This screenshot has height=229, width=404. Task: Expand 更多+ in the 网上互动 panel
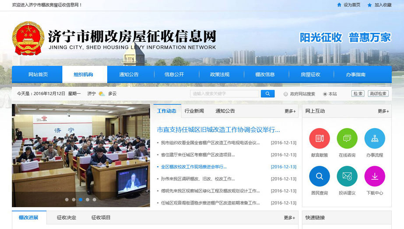click(x=383, y=111)
